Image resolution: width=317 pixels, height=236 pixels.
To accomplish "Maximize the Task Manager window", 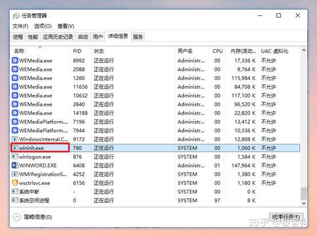I will [x=279, y=15].
